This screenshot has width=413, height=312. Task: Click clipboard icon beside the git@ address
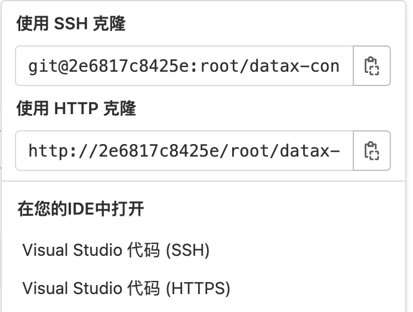tap(372, 65)
